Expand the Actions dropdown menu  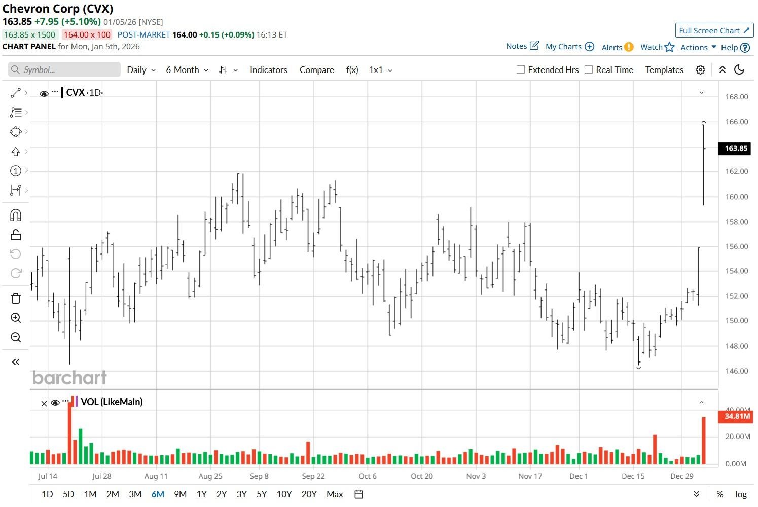tap(698, 47)
